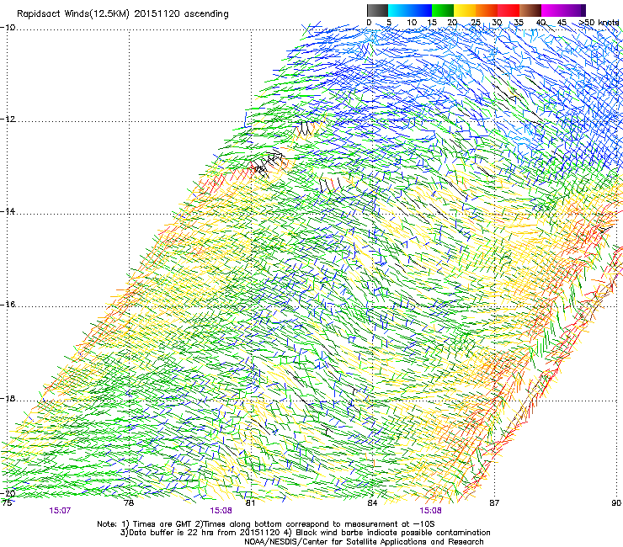The width and height of the screenshot is (623, 547).
Task: Click the -12 latitude axis label
Action: pyautogui.click(x=8, y=119)
